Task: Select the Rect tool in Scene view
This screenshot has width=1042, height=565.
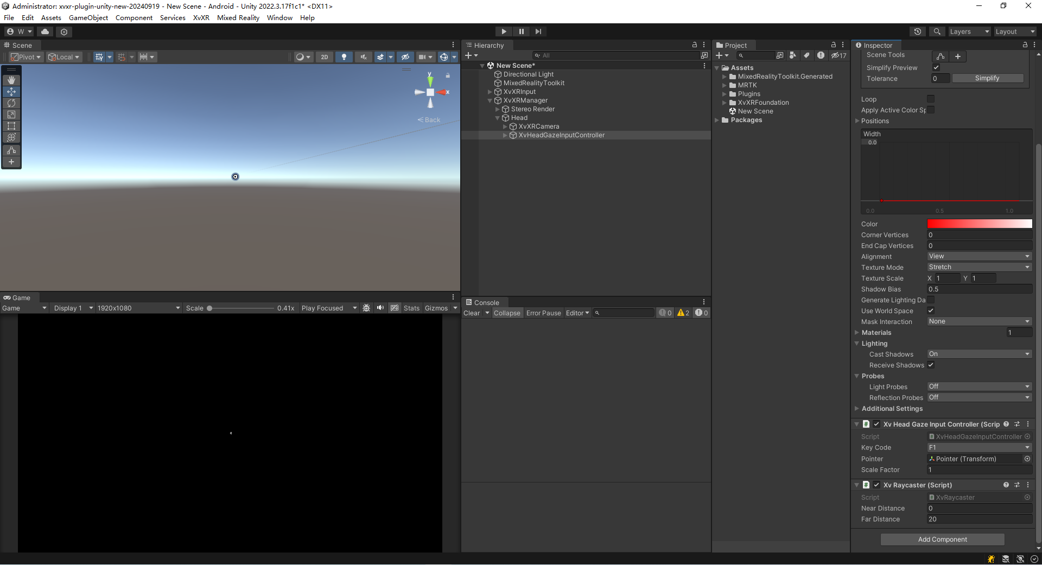Action: tap(11, 126)
